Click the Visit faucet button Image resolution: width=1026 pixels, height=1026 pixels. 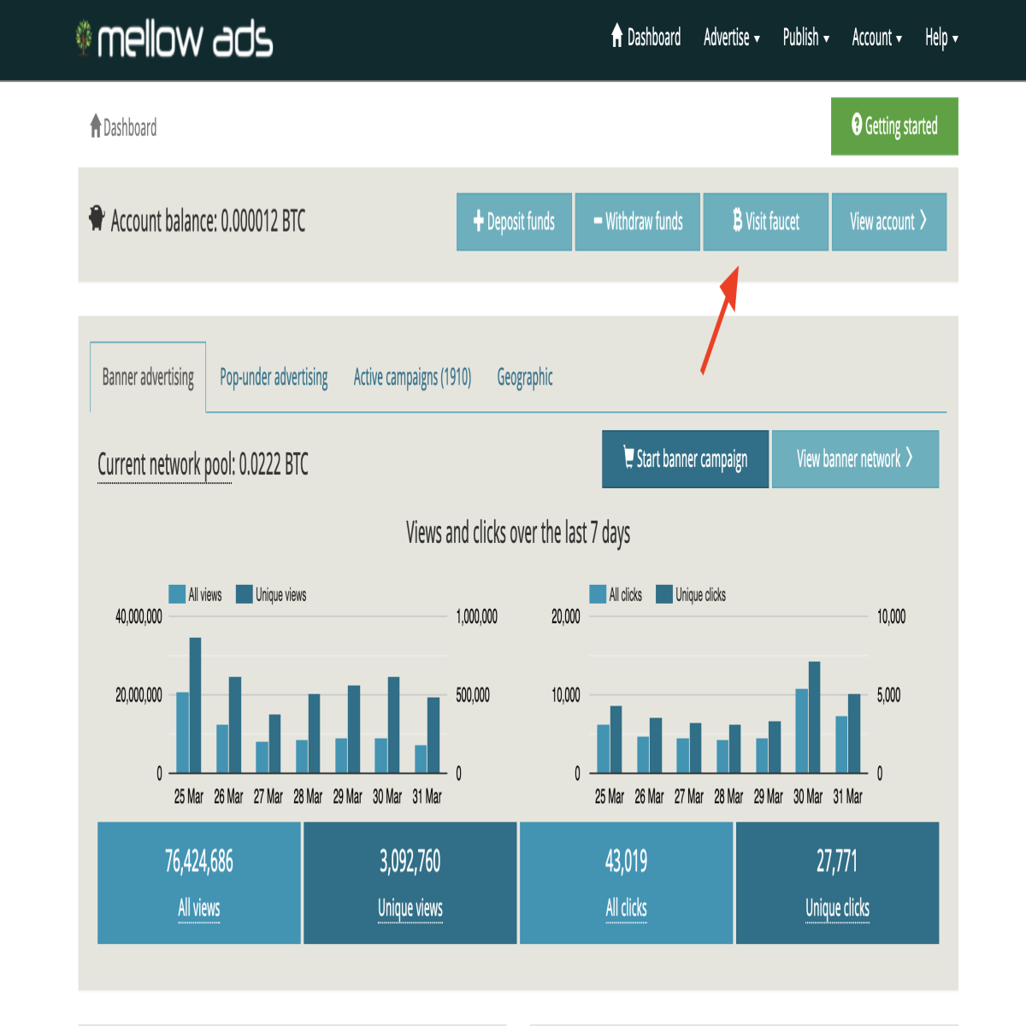[766, 221]
